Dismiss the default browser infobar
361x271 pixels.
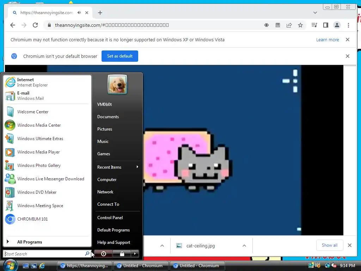(x=348, y=56)
